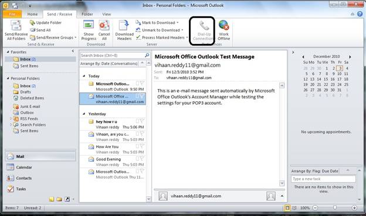
Task: Switch to the Home ribbon tab
Action: click(32, 14)
